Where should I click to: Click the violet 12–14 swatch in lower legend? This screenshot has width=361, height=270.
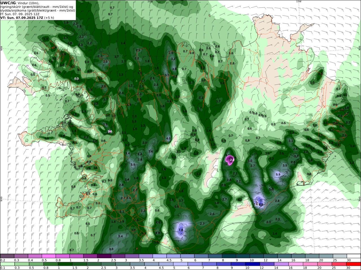pyautogui.click(x=267, y=264)
